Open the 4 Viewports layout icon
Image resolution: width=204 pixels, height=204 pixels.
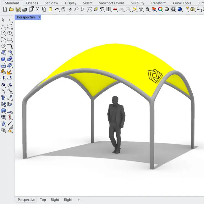coord(109,9)
